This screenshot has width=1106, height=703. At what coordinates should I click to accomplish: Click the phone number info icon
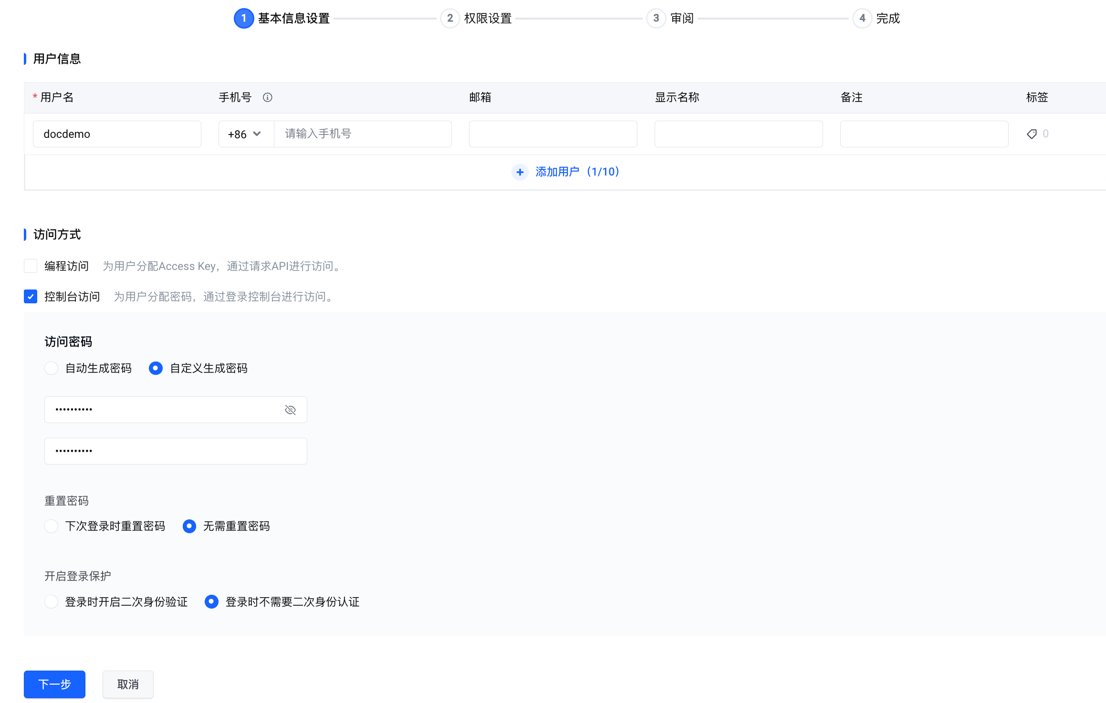pos(267,97)
